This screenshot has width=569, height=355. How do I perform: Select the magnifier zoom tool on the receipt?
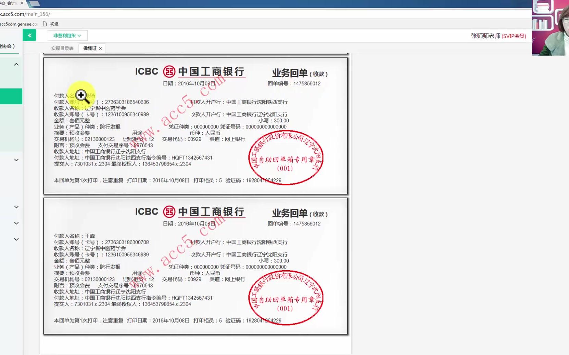tap(81, 96)
